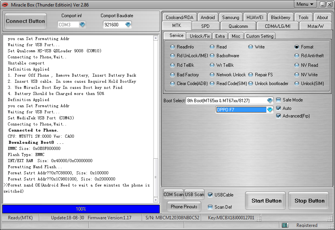The height and width of the screenshot is (230, 335).
Task: Click the 100% blue progress bar
Action: pos(81,209)
